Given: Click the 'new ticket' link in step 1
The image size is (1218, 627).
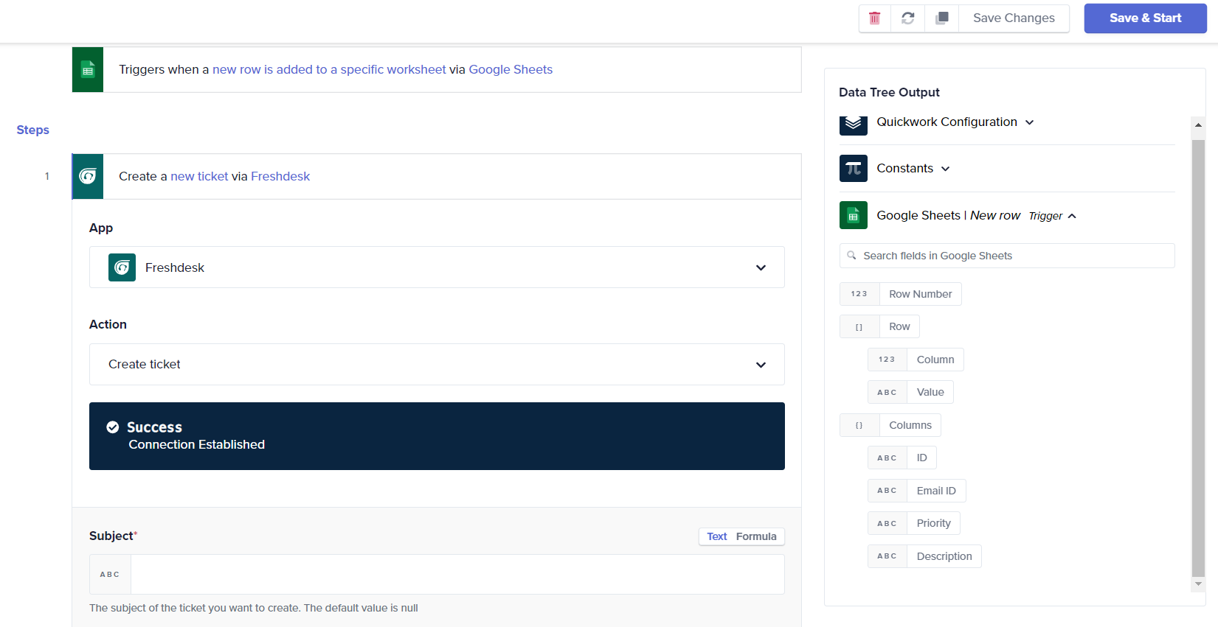Looking at the screenshot, I should tap(199, 176).
